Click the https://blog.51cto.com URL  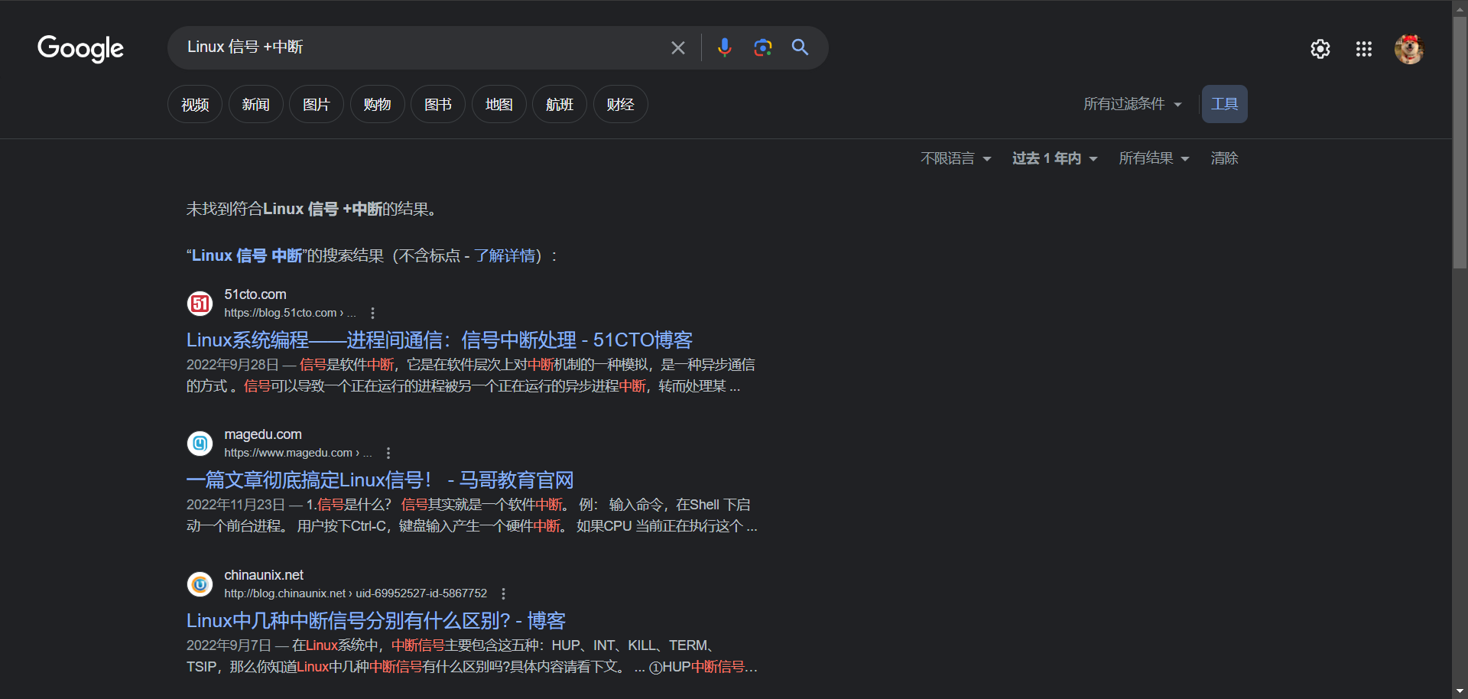click(x=290, y=313)
